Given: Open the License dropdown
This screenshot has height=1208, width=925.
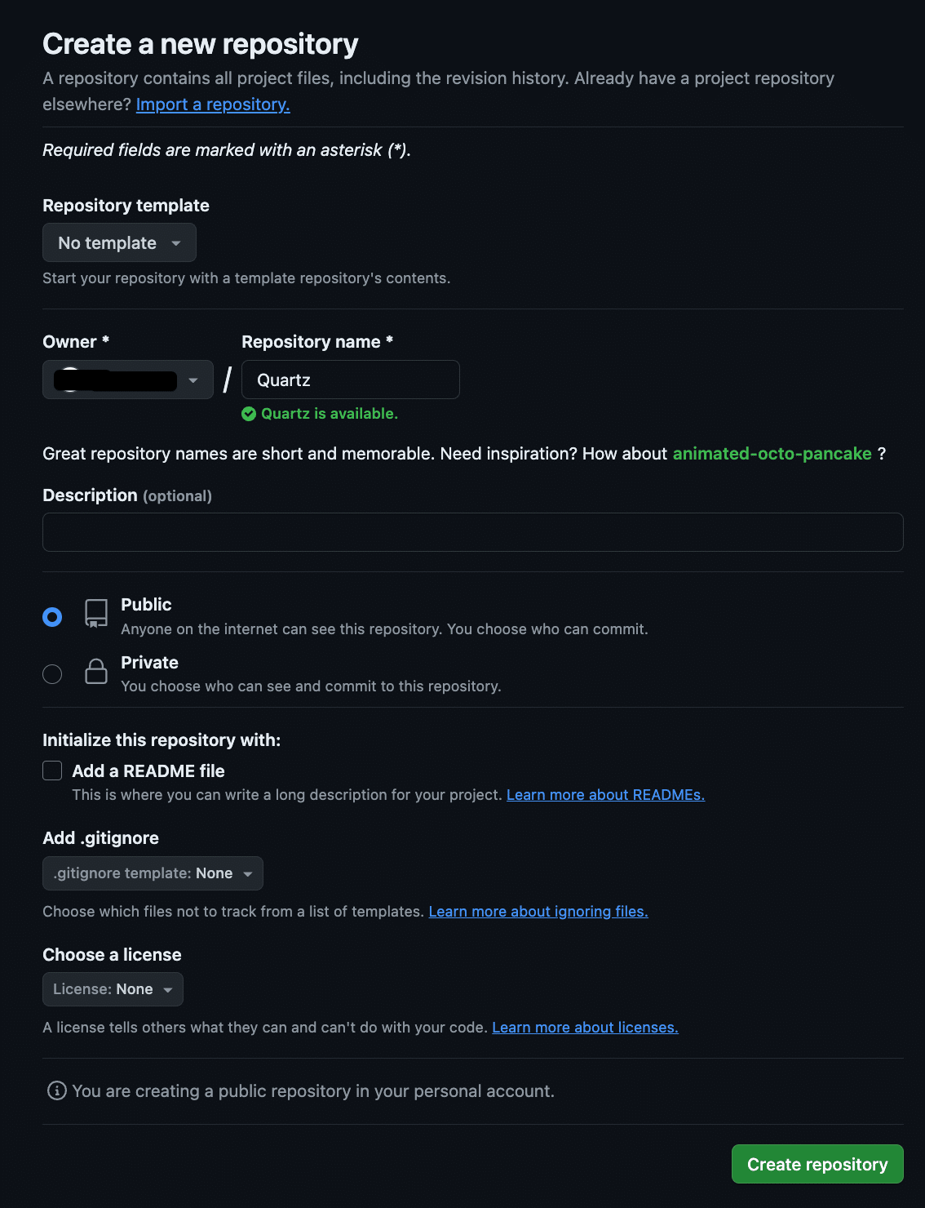Looking at the screenshot, I should pos(113,988).
